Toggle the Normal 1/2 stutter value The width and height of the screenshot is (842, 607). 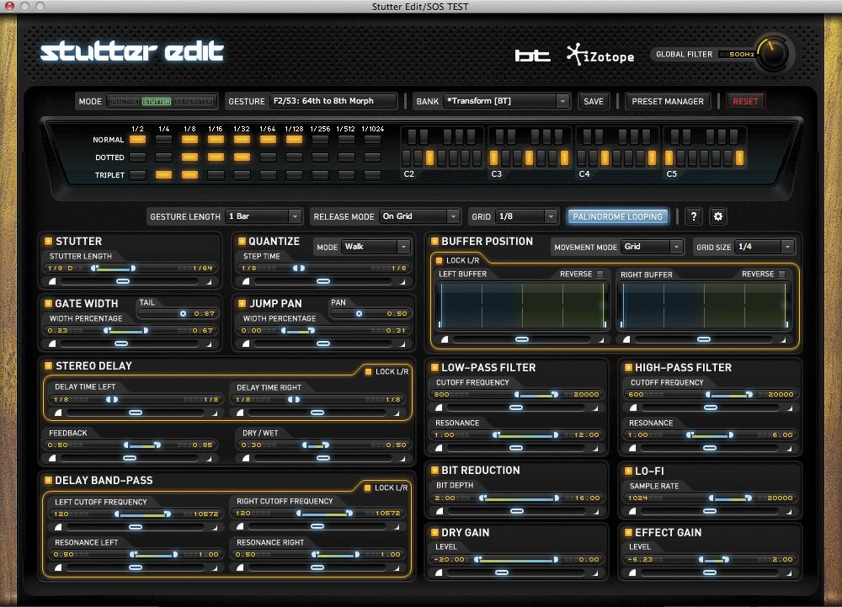137,140
